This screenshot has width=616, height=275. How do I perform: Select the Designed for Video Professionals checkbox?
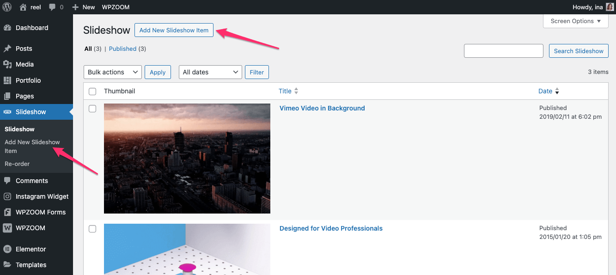[92, 229]
